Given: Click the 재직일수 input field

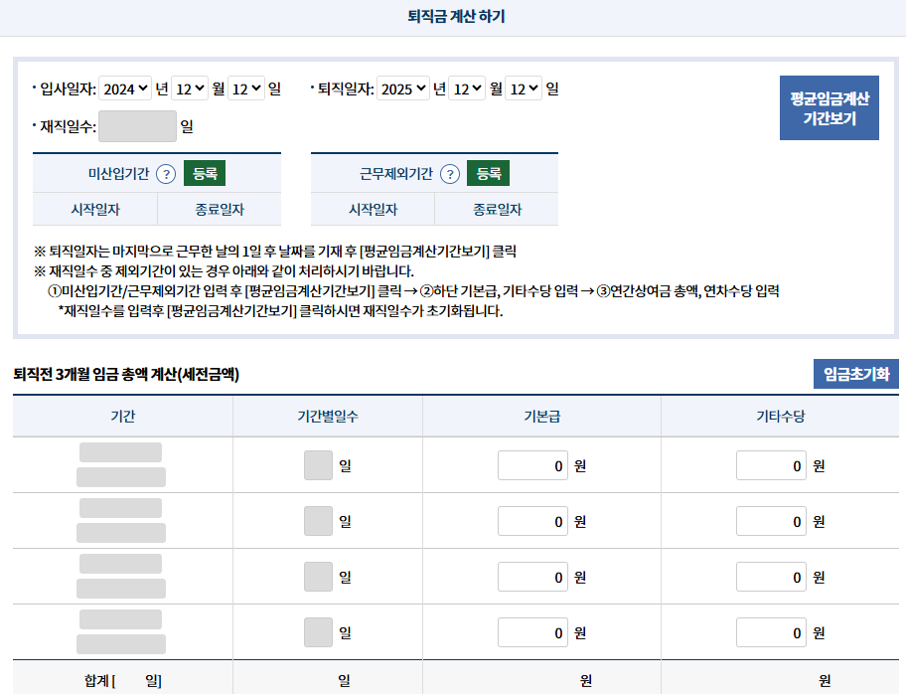Looking at the screenshot, I should tap(137, 126).
